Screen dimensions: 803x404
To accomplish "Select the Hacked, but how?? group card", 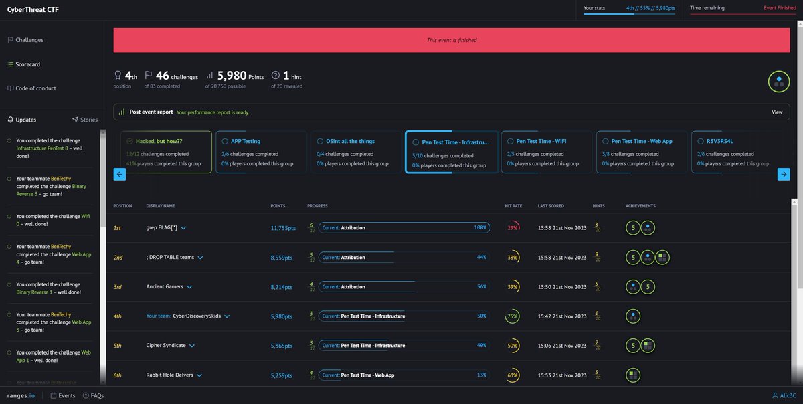I will coord(166,152).
